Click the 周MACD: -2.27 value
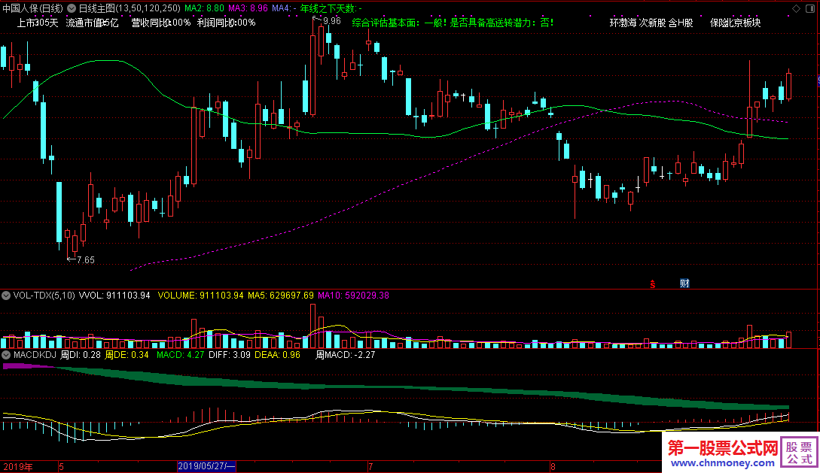 [x=345, y=355]
